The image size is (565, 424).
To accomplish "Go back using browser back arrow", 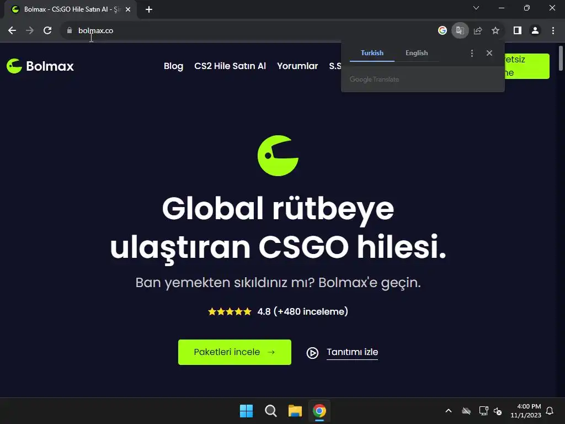I will 12,31.
